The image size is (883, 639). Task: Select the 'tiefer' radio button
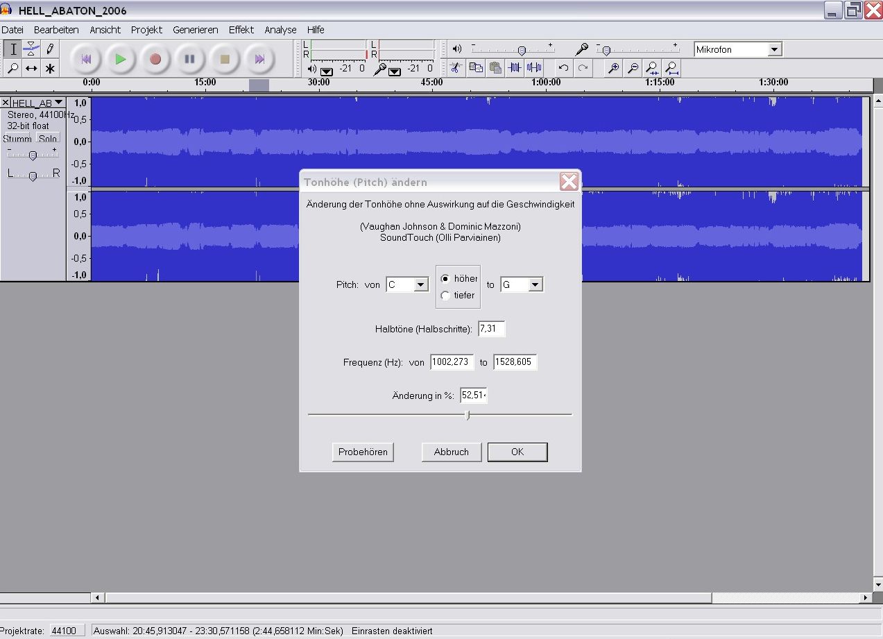tap(445, 296)
